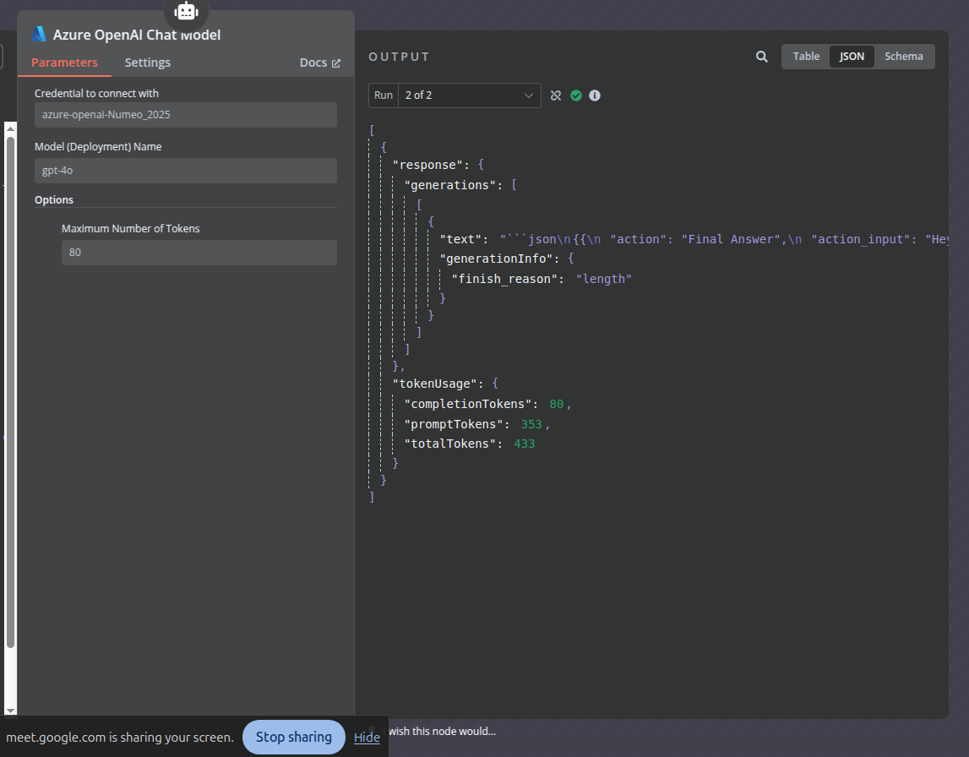
Task: Click the unlink run icon beside Run selector
Action: click(x=556, y=95)
